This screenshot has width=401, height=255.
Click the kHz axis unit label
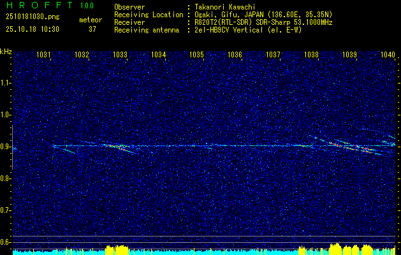[6, 52]
